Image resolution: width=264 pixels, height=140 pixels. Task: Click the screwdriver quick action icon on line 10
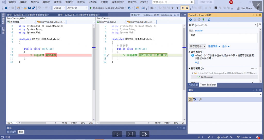[108, 55]
